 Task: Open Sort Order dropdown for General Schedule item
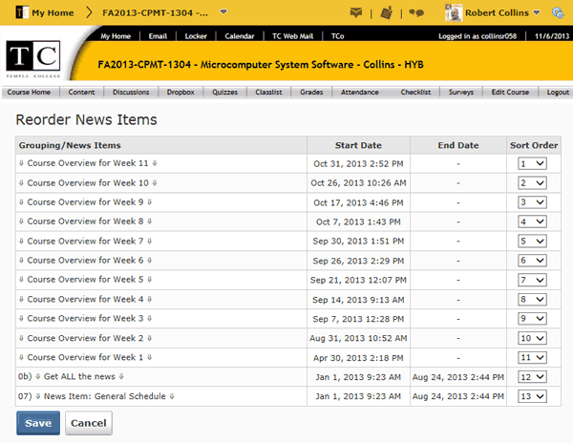click(532, 396)
